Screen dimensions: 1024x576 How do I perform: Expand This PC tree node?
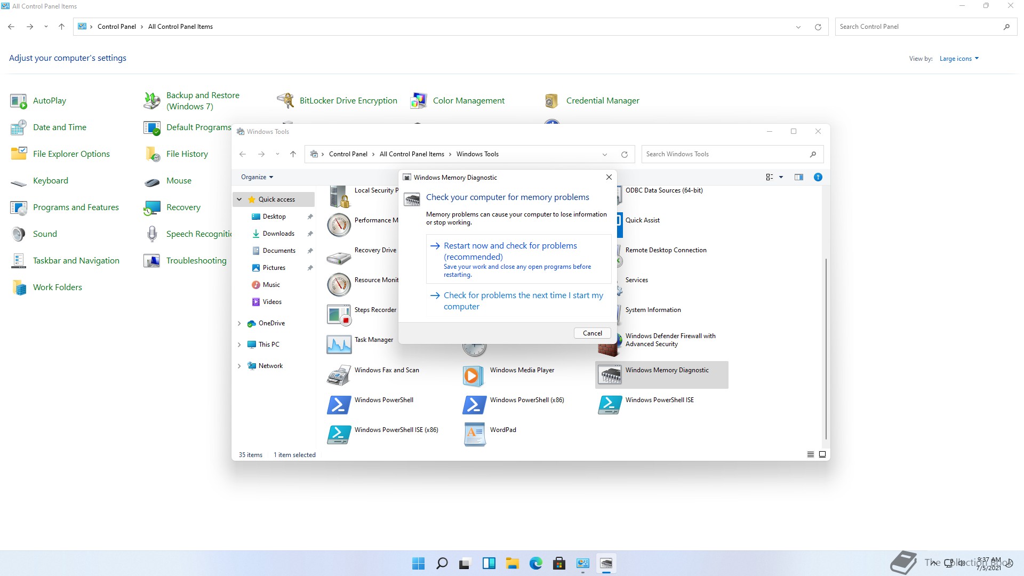pos(239,345)
